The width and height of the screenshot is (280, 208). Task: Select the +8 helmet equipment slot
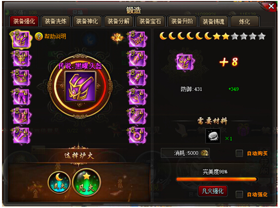(x=21, y=40)
